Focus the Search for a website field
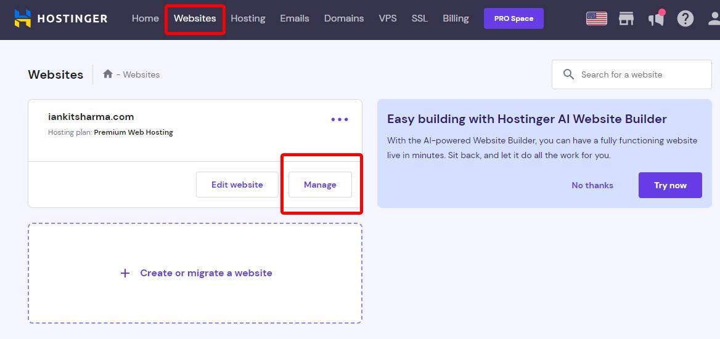Image resolution: width=720 pixels, height=339 pixels. [x=631, y=74]
